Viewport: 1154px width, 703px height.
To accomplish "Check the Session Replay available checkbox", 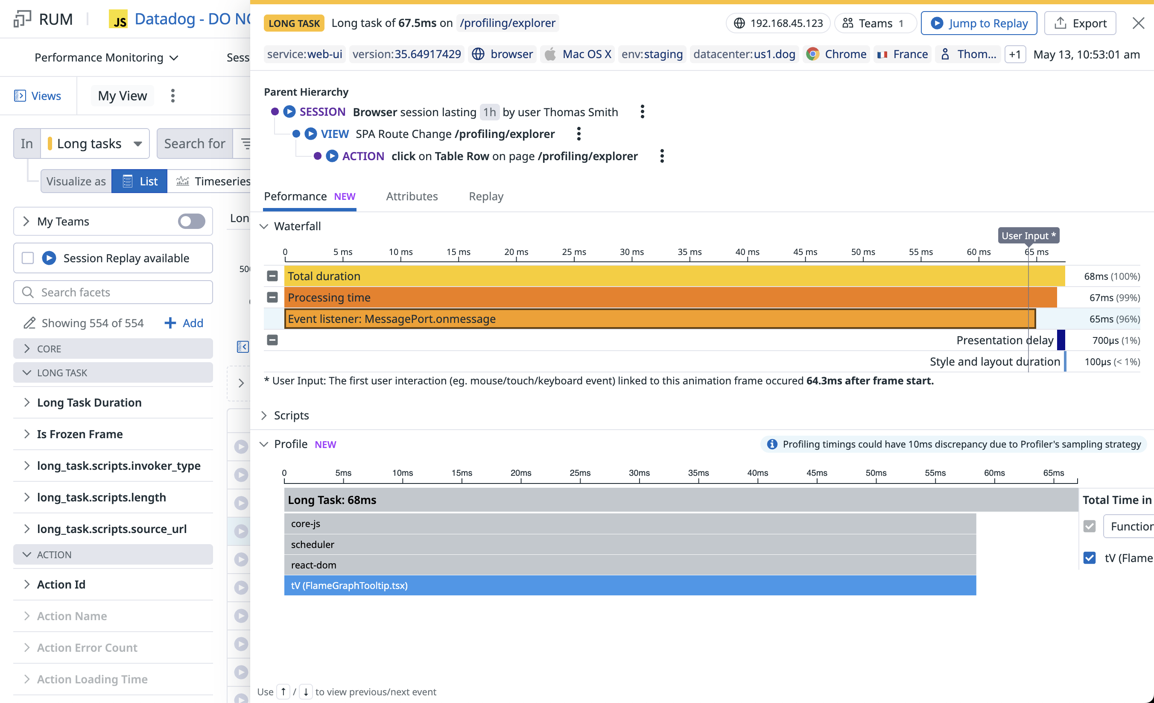I will point(28,258).
